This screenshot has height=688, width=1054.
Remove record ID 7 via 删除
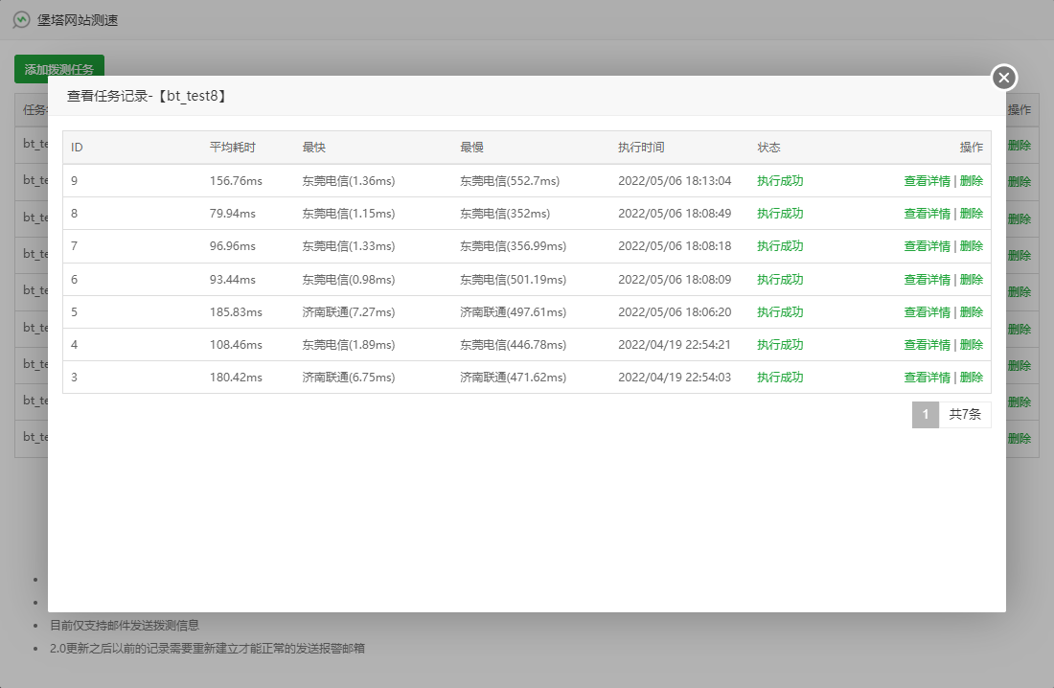(x=971, y=246)
